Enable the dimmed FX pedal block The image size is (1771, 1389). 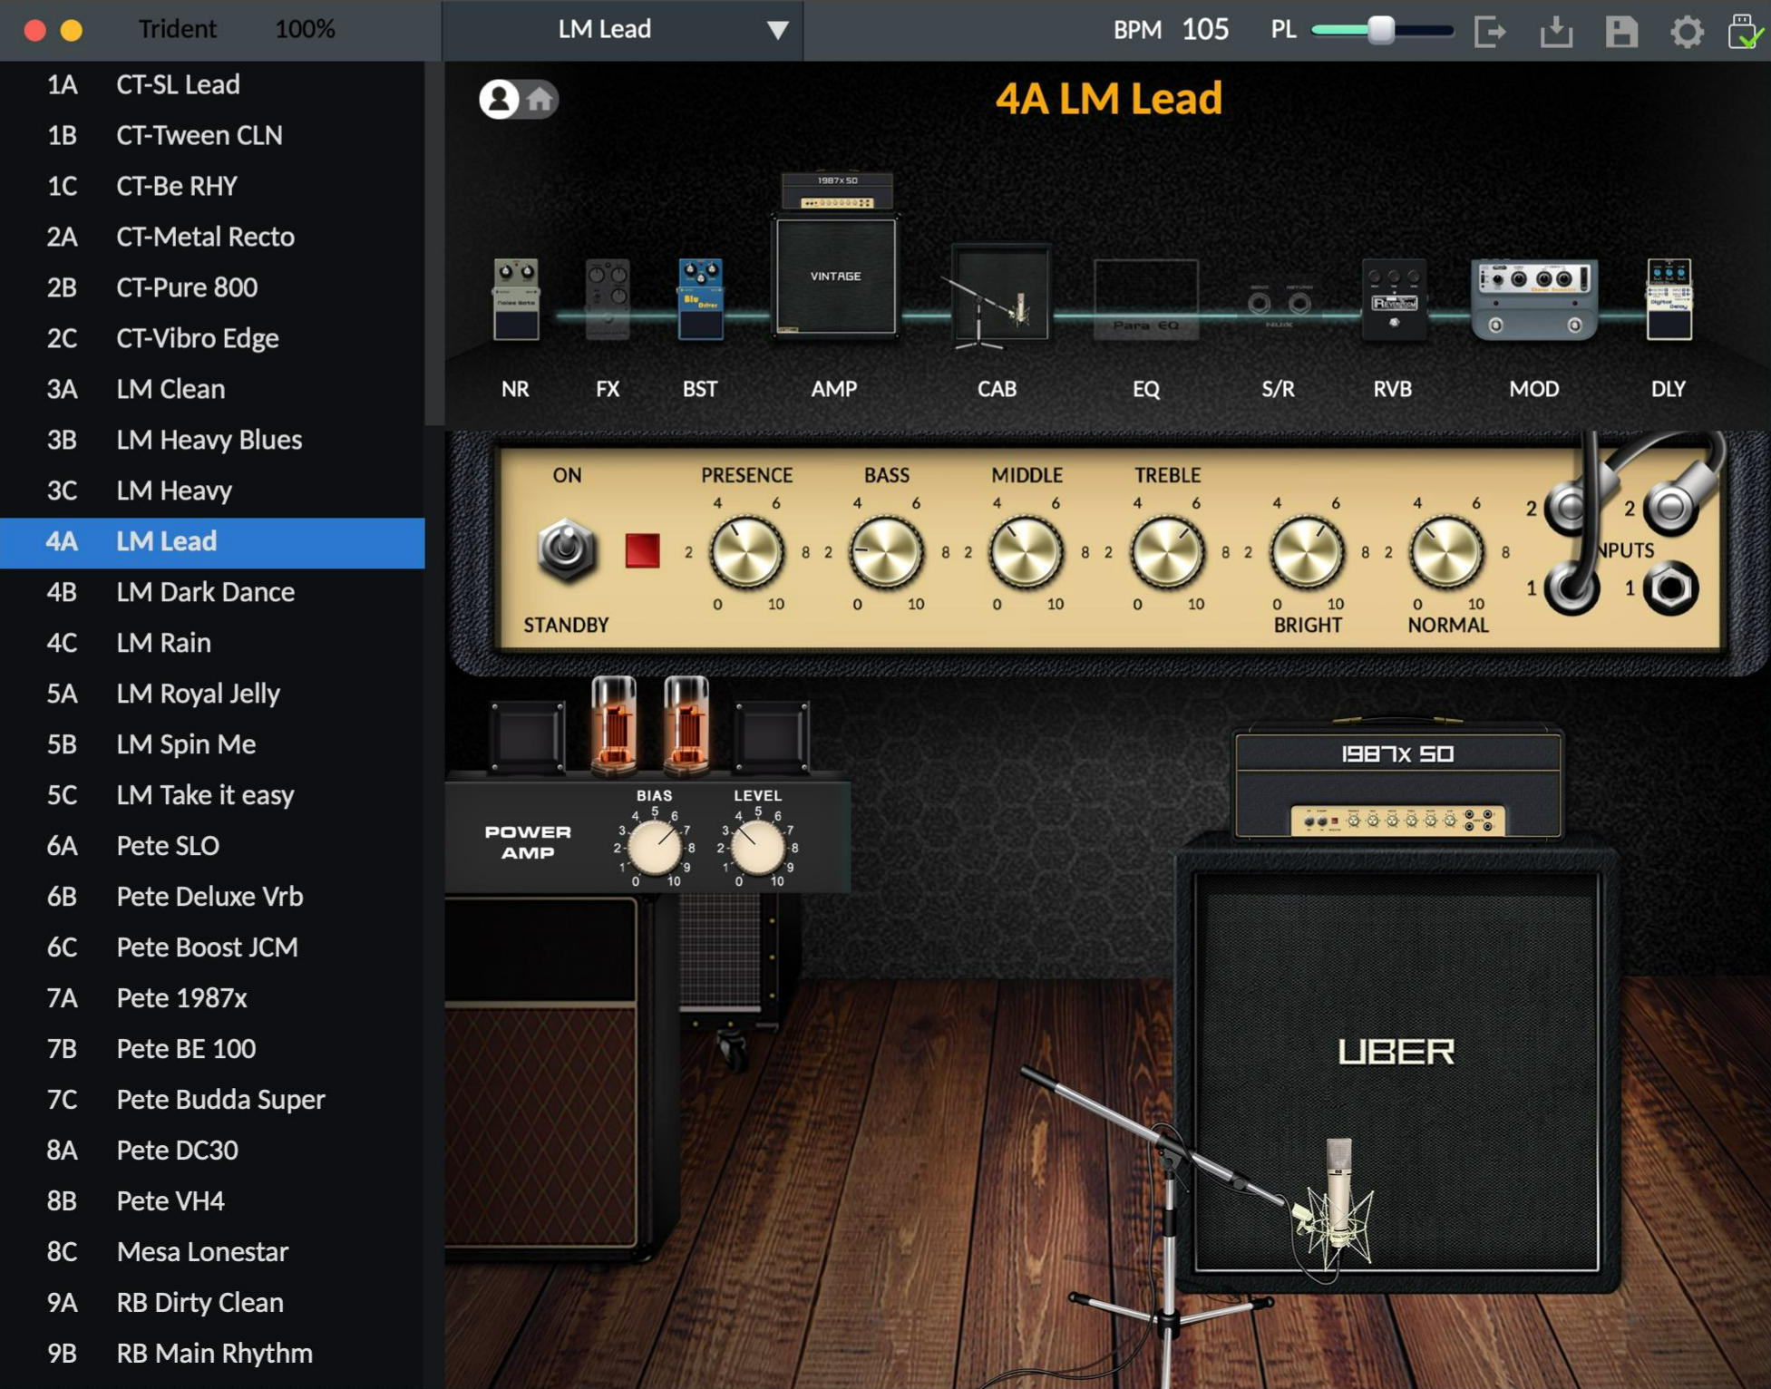coord(607,299)
